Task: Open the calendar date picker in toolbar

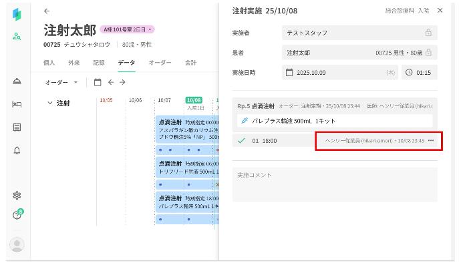Action: click(98, 82)
